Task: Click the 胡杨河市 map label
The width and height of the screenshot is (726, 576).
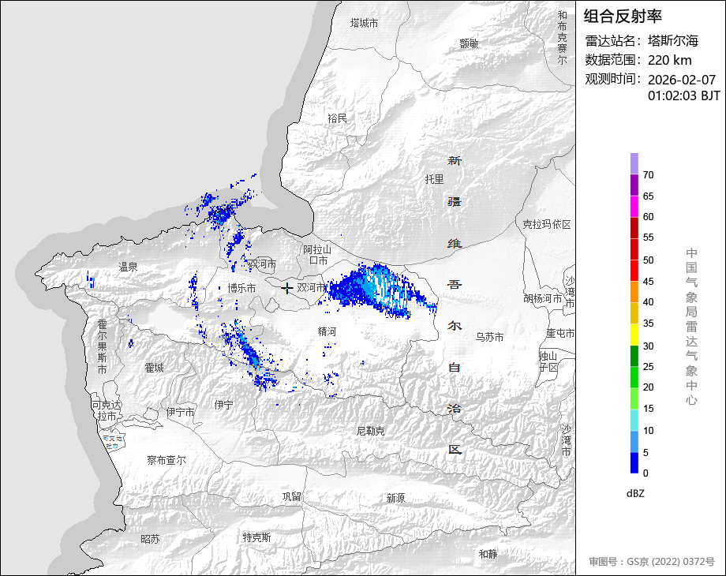Action: [543, 298]
